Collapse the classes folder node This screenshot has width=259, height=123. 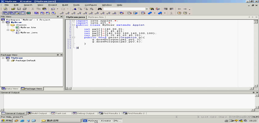(8, 25)
